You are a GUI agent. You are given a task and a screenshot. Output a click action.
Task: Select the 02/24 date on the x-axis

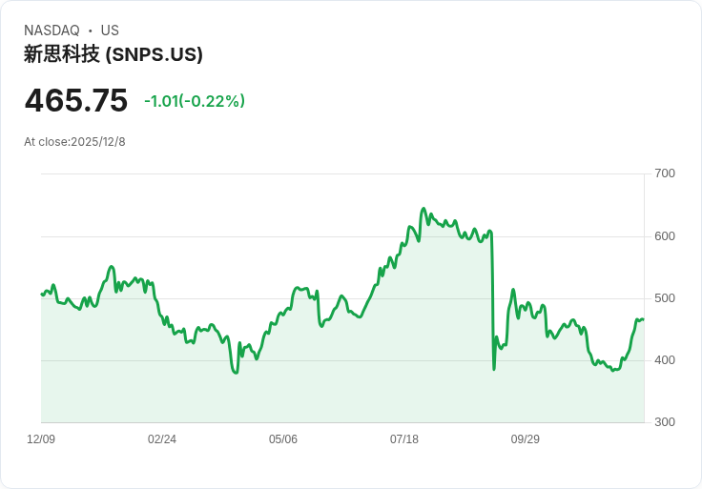point(162,439)
